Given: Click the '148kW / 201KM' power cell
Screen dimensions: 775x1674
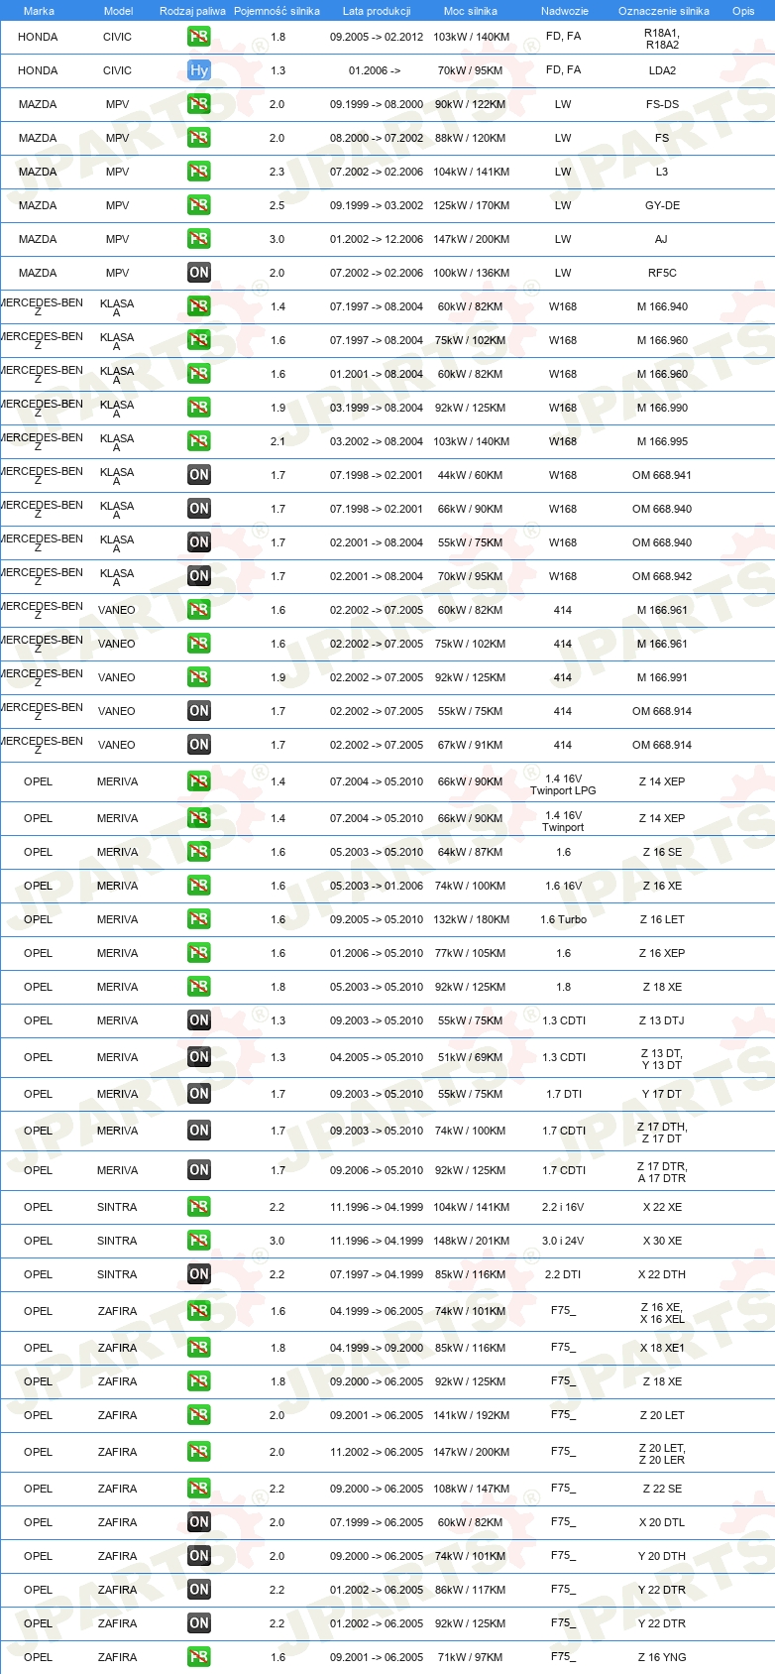Looking at the screenshot, I should pyautogui.click(x=472, y=1241).
